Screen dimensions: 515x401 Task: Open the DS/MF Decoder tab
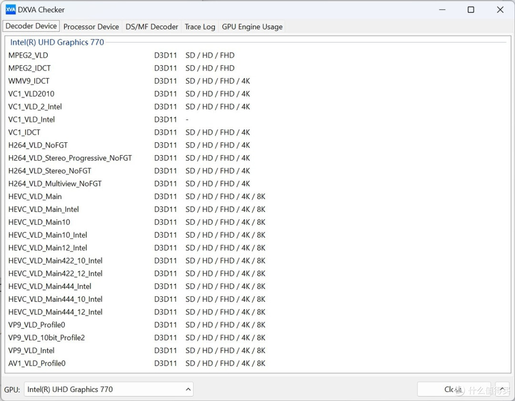152,27
